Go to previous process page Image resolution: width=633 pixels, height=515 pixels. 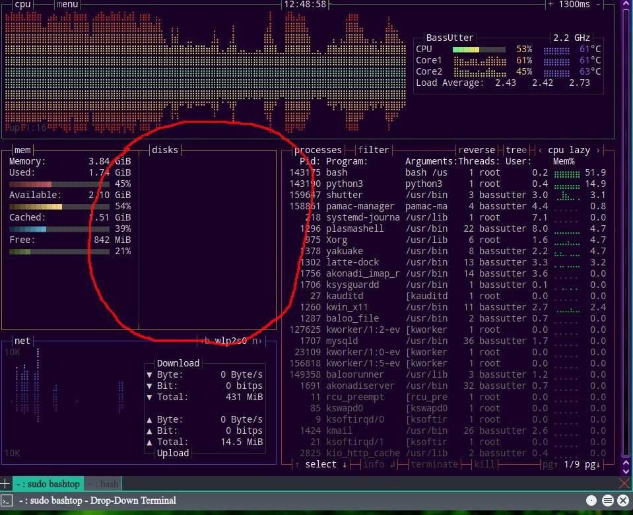550,465
